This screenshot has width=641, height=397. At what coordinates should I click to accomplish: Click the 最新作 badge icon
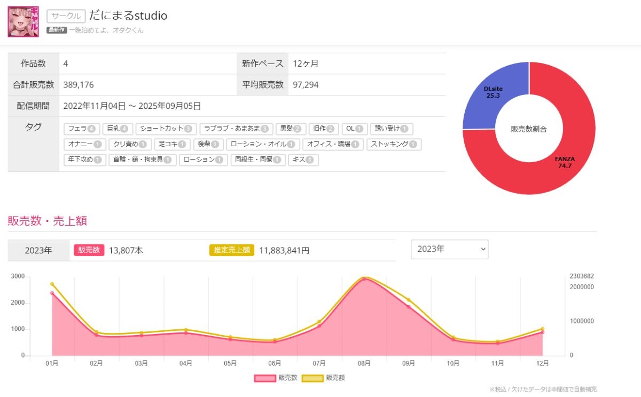click(x=57, y=30)
